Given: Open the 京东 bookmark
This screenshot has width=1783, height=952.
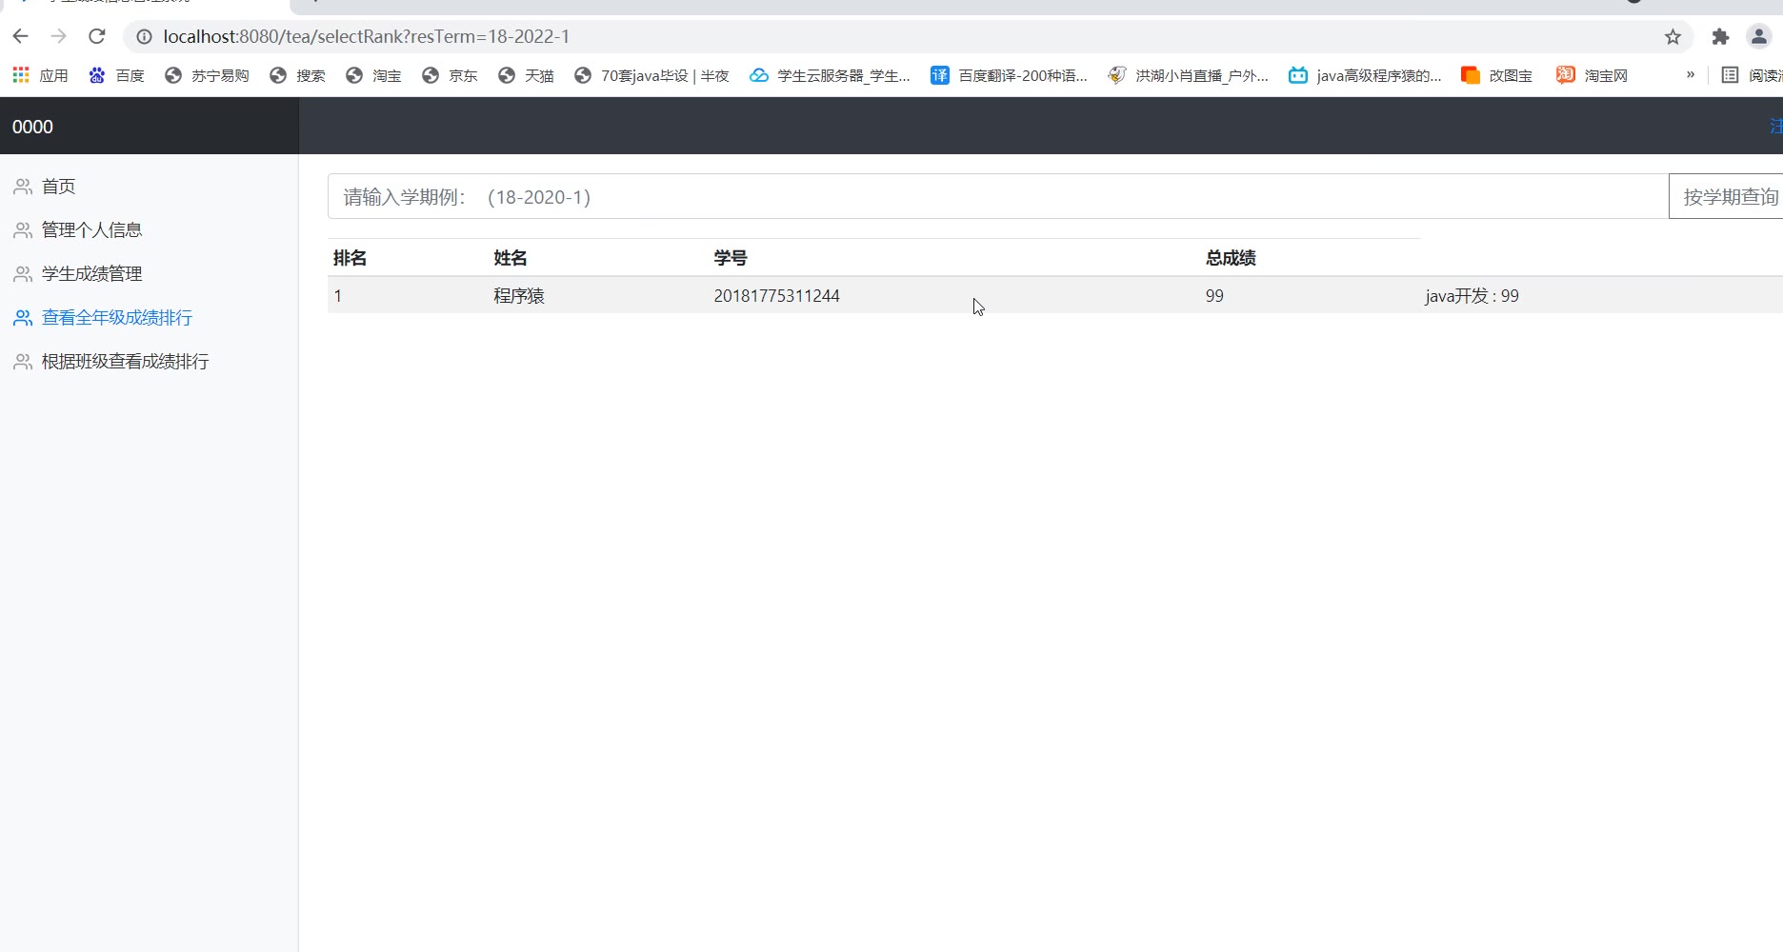Looking at the screenshot, I should [x=450, y=75].
